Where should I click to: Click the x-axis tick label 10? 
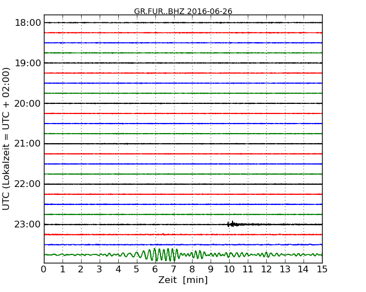tap(229, 270)
